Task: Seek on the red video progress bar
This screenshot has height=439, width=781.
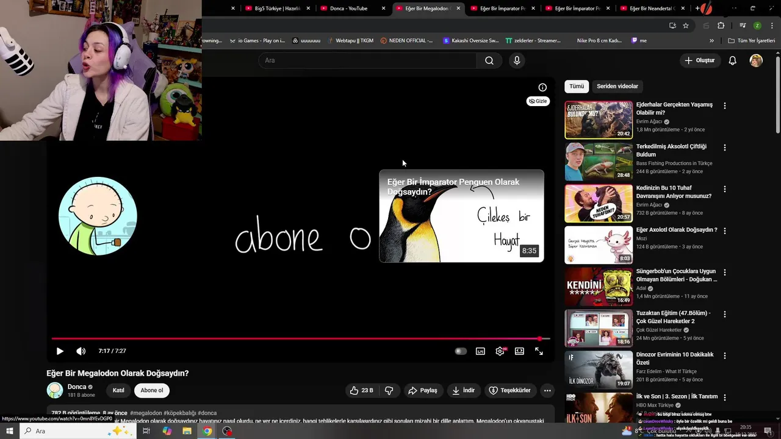Action: pos(301,338)
